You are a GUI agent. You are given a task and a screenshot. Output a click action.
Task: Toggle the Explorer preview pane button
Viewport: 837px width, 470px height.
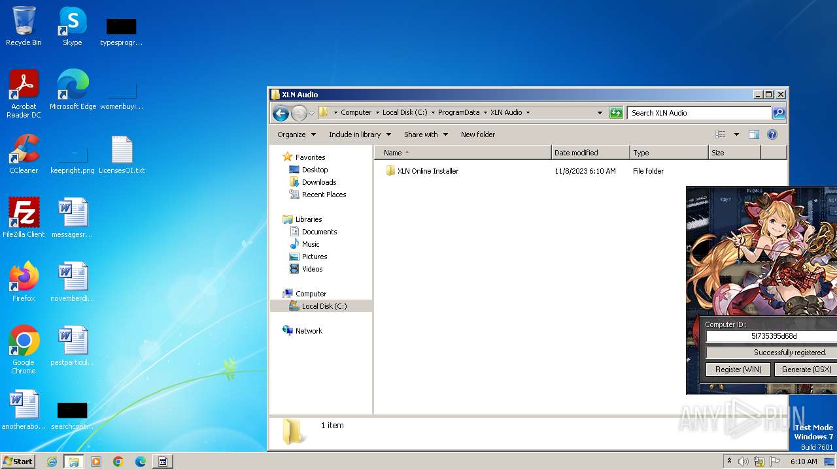coord(753,134)
